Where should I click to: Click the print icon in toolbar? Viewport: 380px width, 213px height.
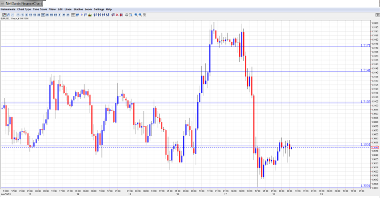click(126, 15)
